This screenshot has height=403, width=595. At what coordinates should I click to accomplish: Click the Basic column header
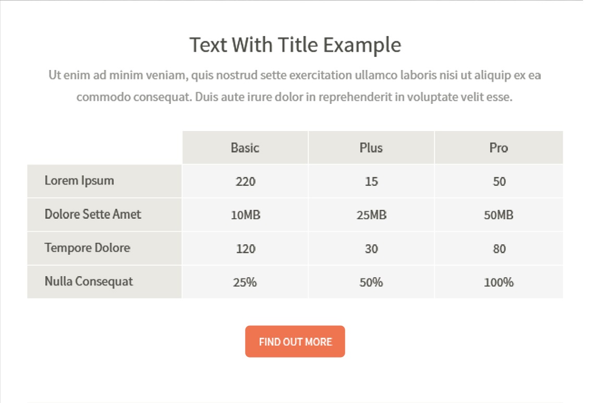(x=245, y=148)
